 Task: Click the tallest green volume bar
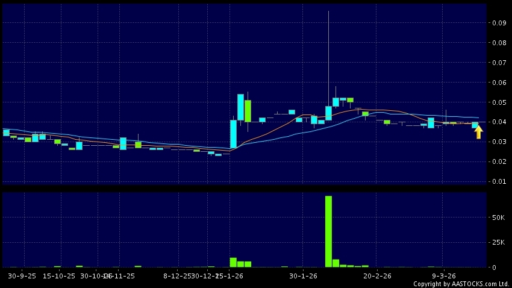pos(328,231)
